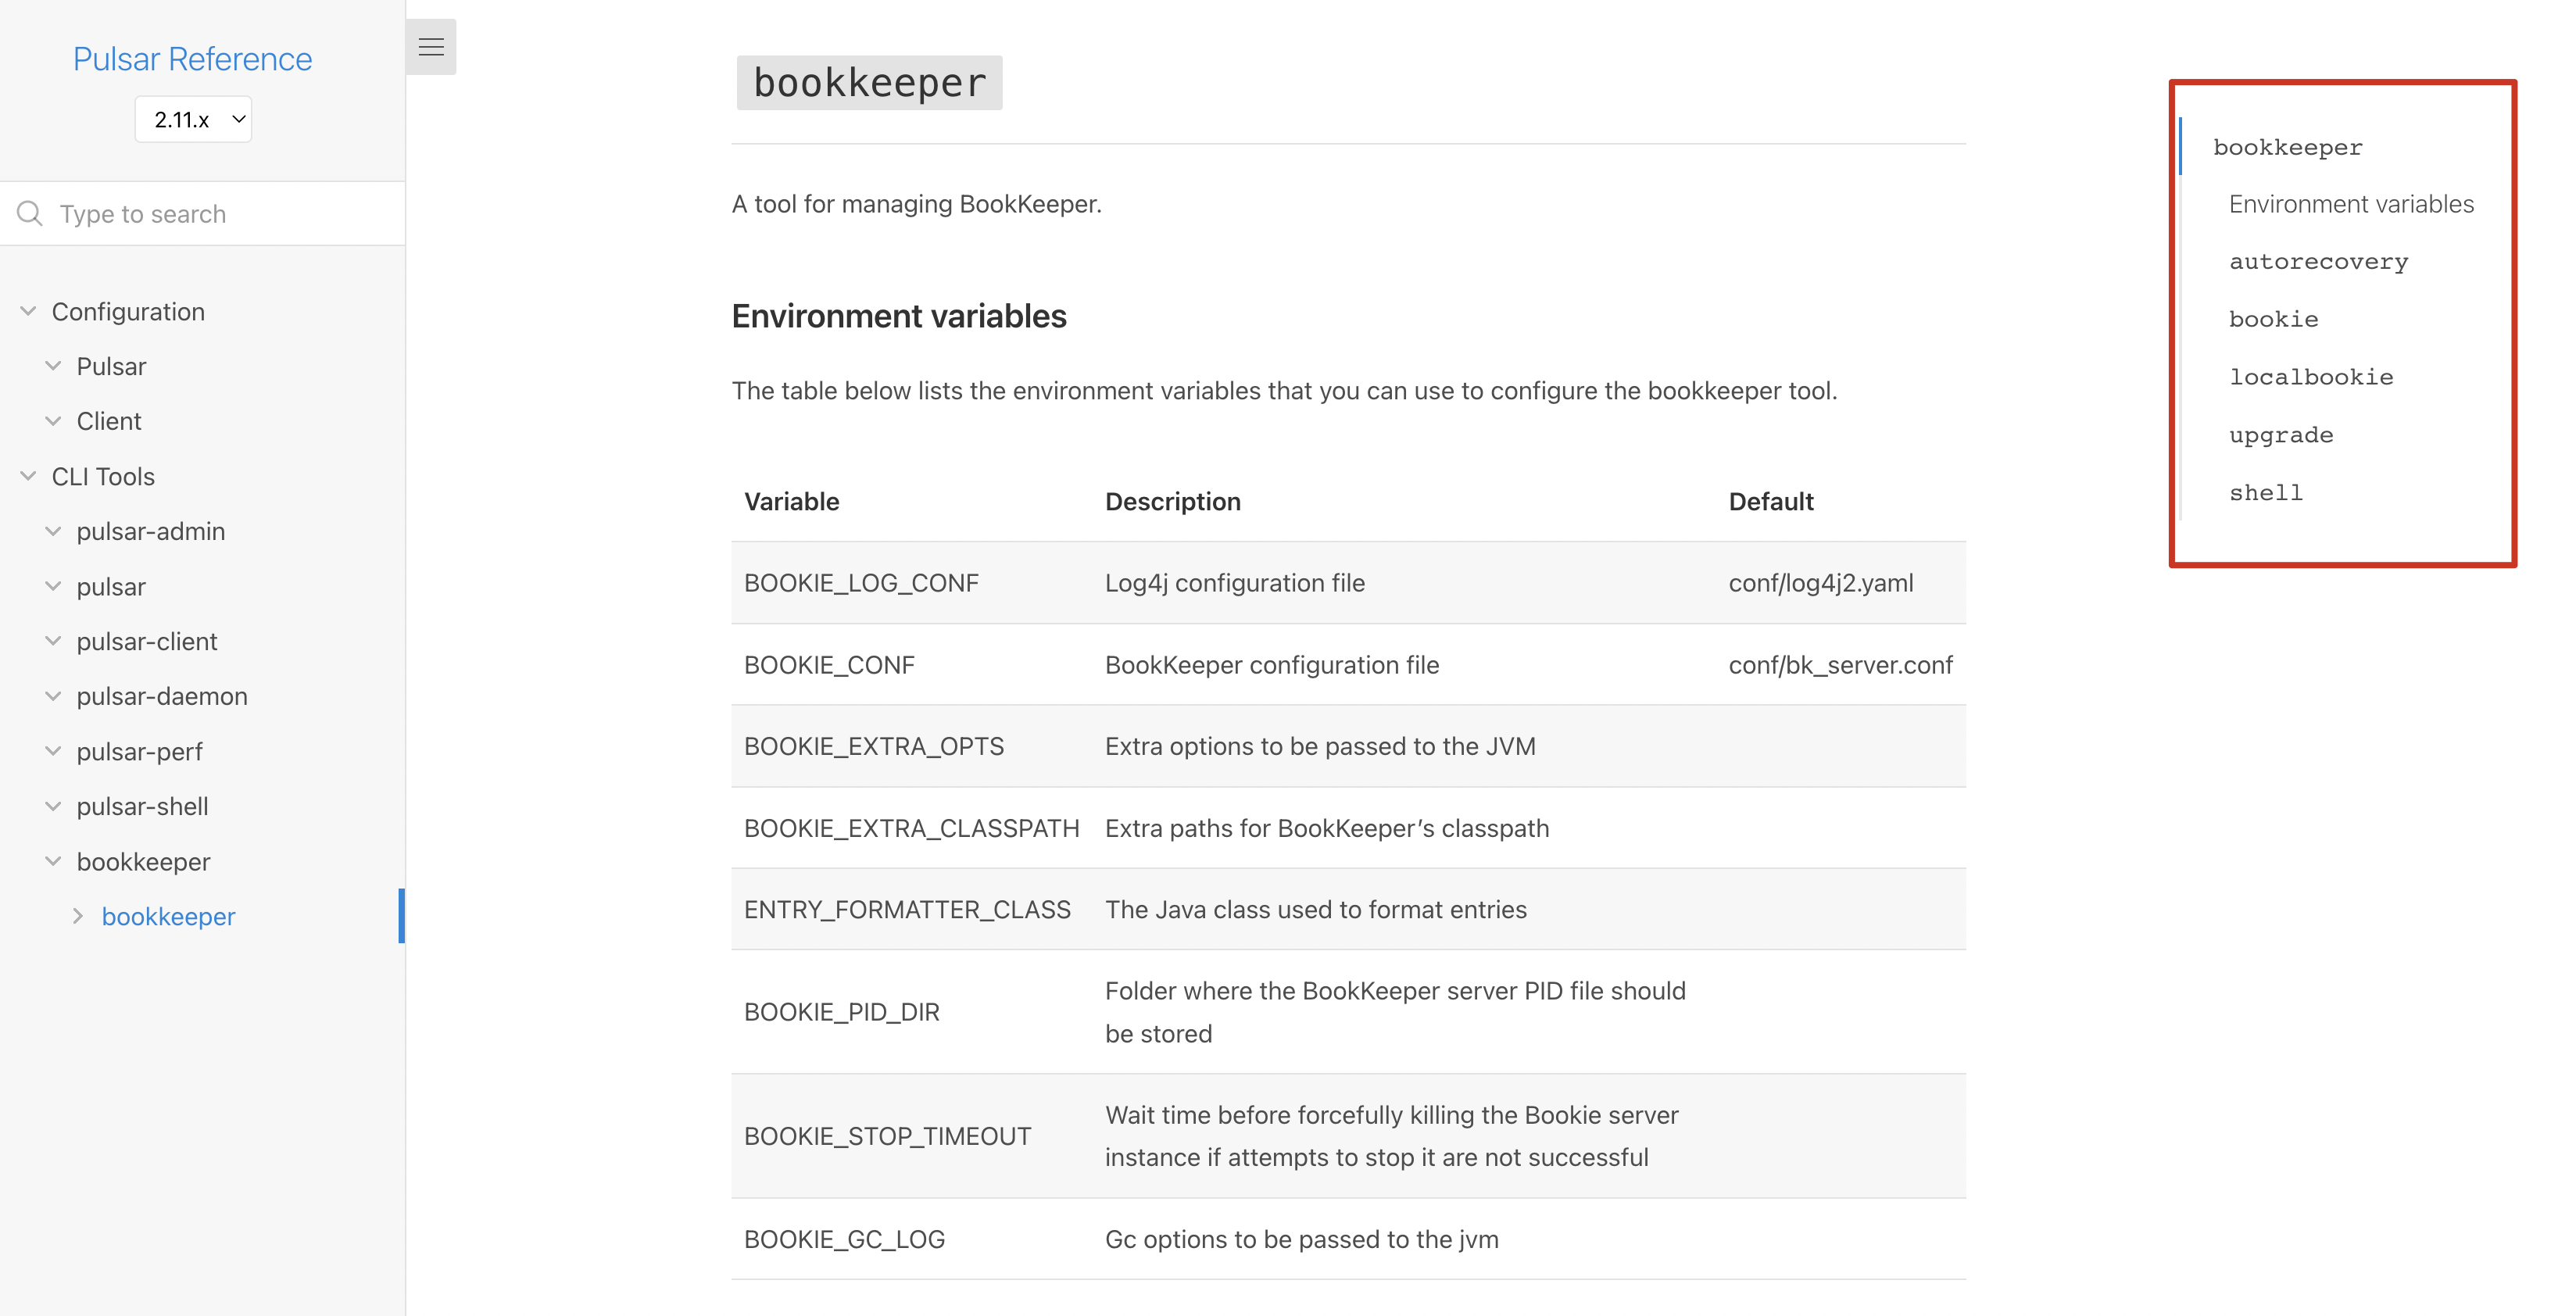
Task: Click the search magnifier icon
Action: pos(29,213)
